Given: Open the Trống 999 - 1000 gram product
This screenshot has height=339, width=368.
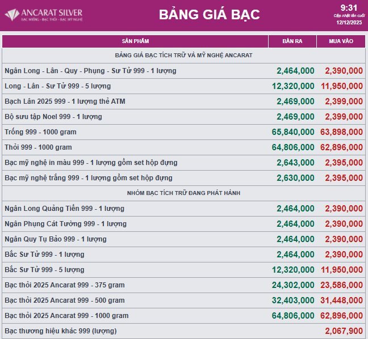Looking at the screenshot, I should tap(40, 132).
